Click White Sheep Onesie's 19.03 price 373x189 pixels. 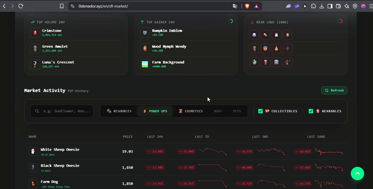[x=127, y=151]
